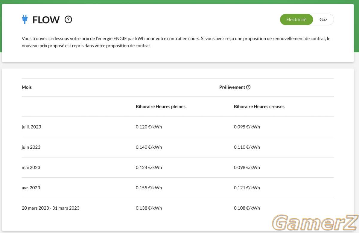
Task: Click the 0,138 €/kWh value for mars 2023
Action: click(x=149, y=208)
